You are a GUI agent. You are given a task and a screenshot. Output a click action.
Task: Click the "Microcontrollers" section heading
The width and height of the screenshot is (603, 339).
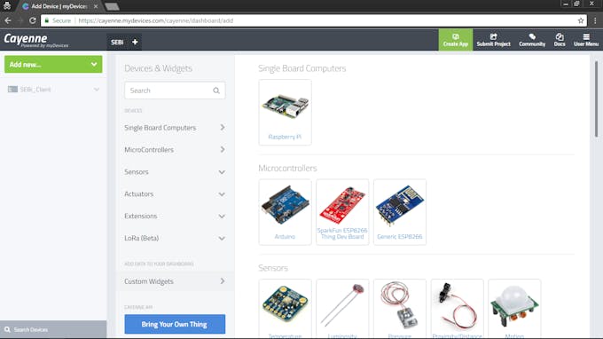(287, 168)
